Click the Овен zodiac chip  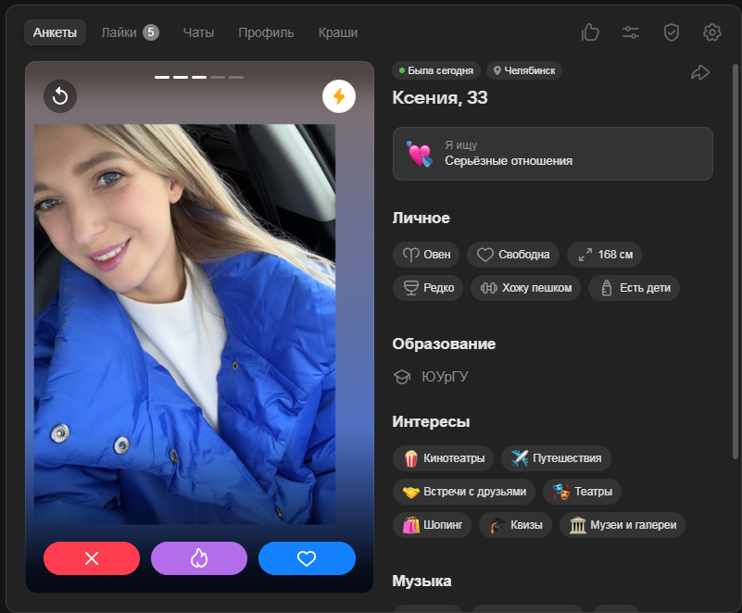point(426,255)
